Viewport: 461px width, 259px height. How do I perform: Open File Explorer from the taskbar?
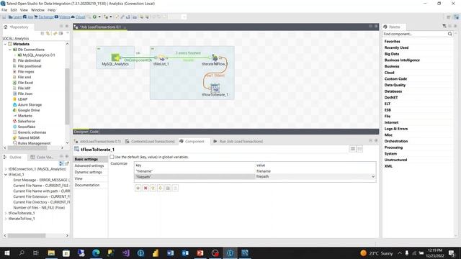point(51,253)
